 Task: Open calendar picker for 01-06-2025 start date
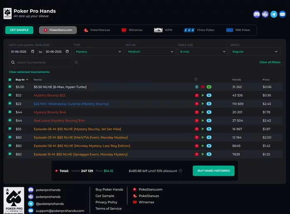(33, 51)
